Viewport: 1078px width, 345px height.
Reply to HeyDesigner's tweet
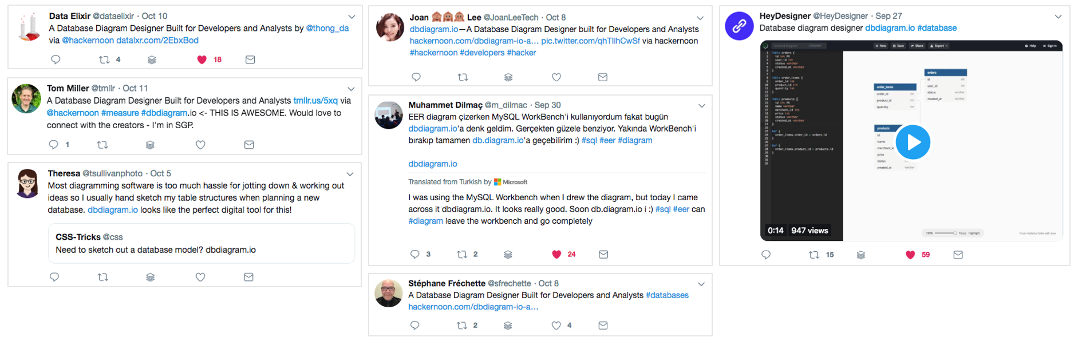[x=766, y=255]
